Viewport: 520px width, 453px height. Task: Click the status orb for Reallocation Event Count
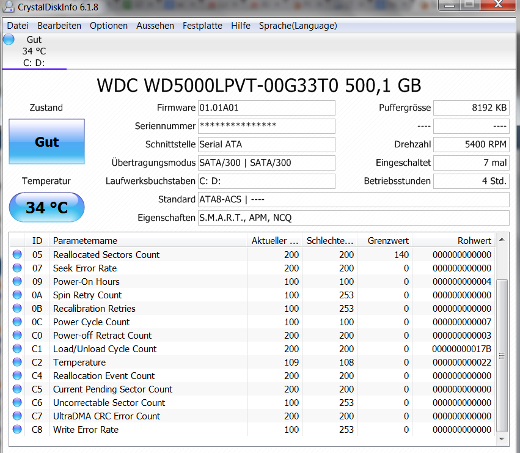(x=17, y=375)
